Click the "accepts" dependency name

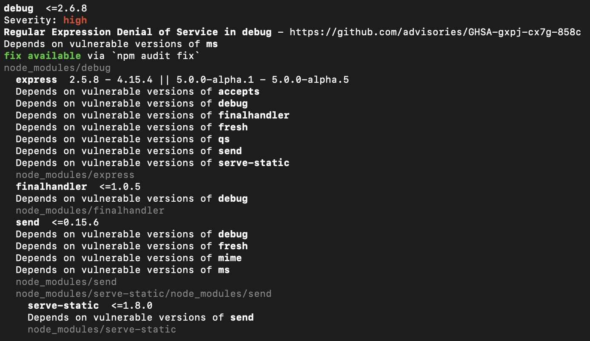pyautogui.click(x=239, y=92)
